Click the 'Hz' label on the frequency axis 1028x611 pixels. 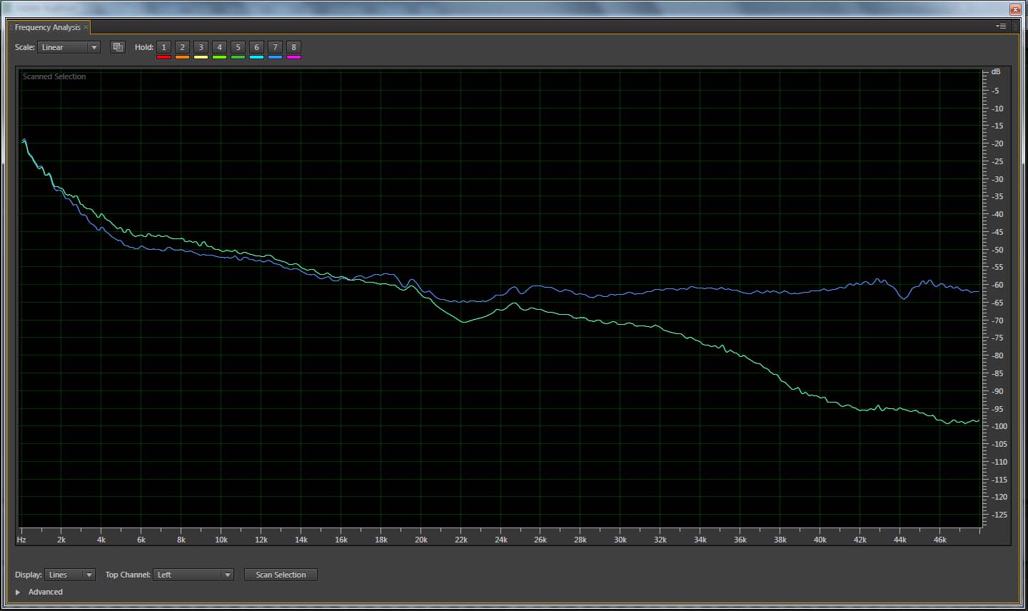click(21, 540)
